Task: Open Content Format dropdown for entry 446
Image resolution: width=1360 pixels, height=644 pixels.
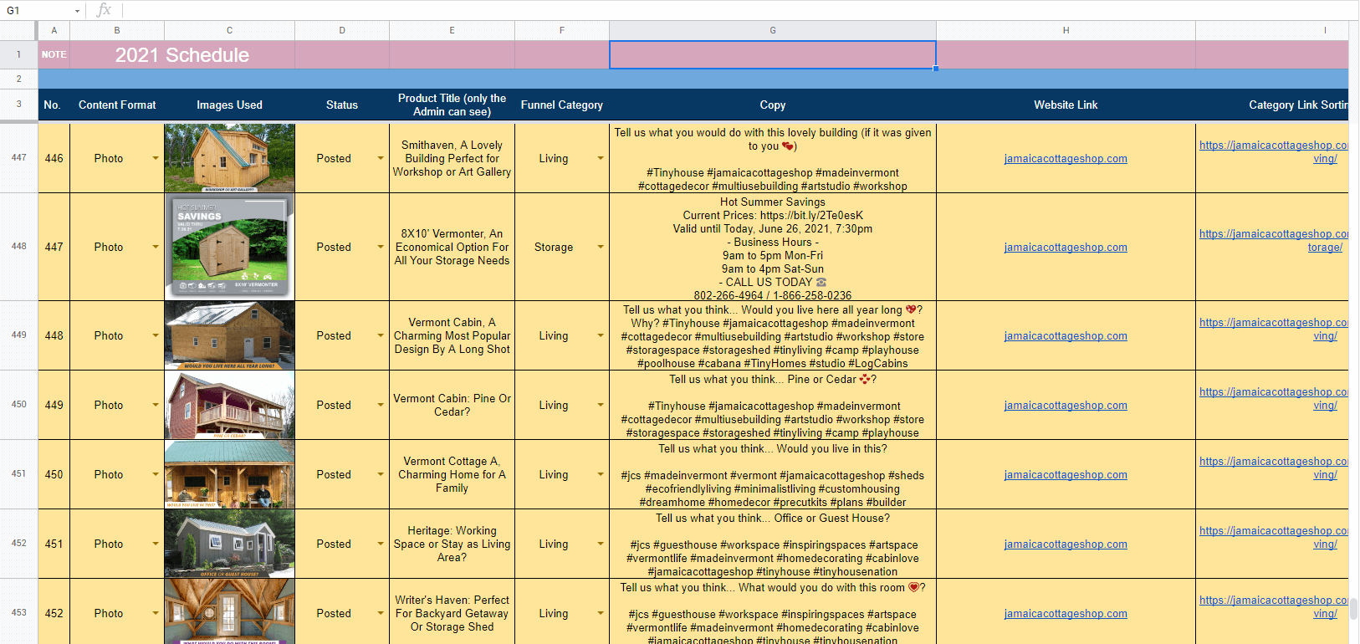Action: [156, 158]
